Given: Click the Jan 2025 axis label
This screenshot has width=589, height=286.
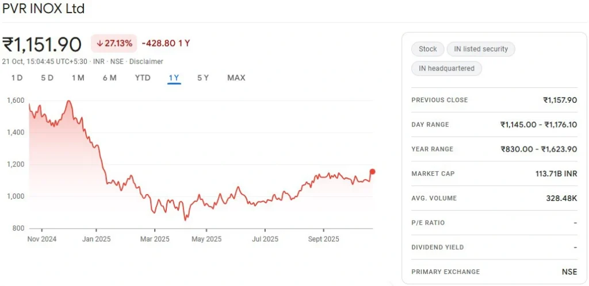Looking at the screenshot, I should click(97, 239).
